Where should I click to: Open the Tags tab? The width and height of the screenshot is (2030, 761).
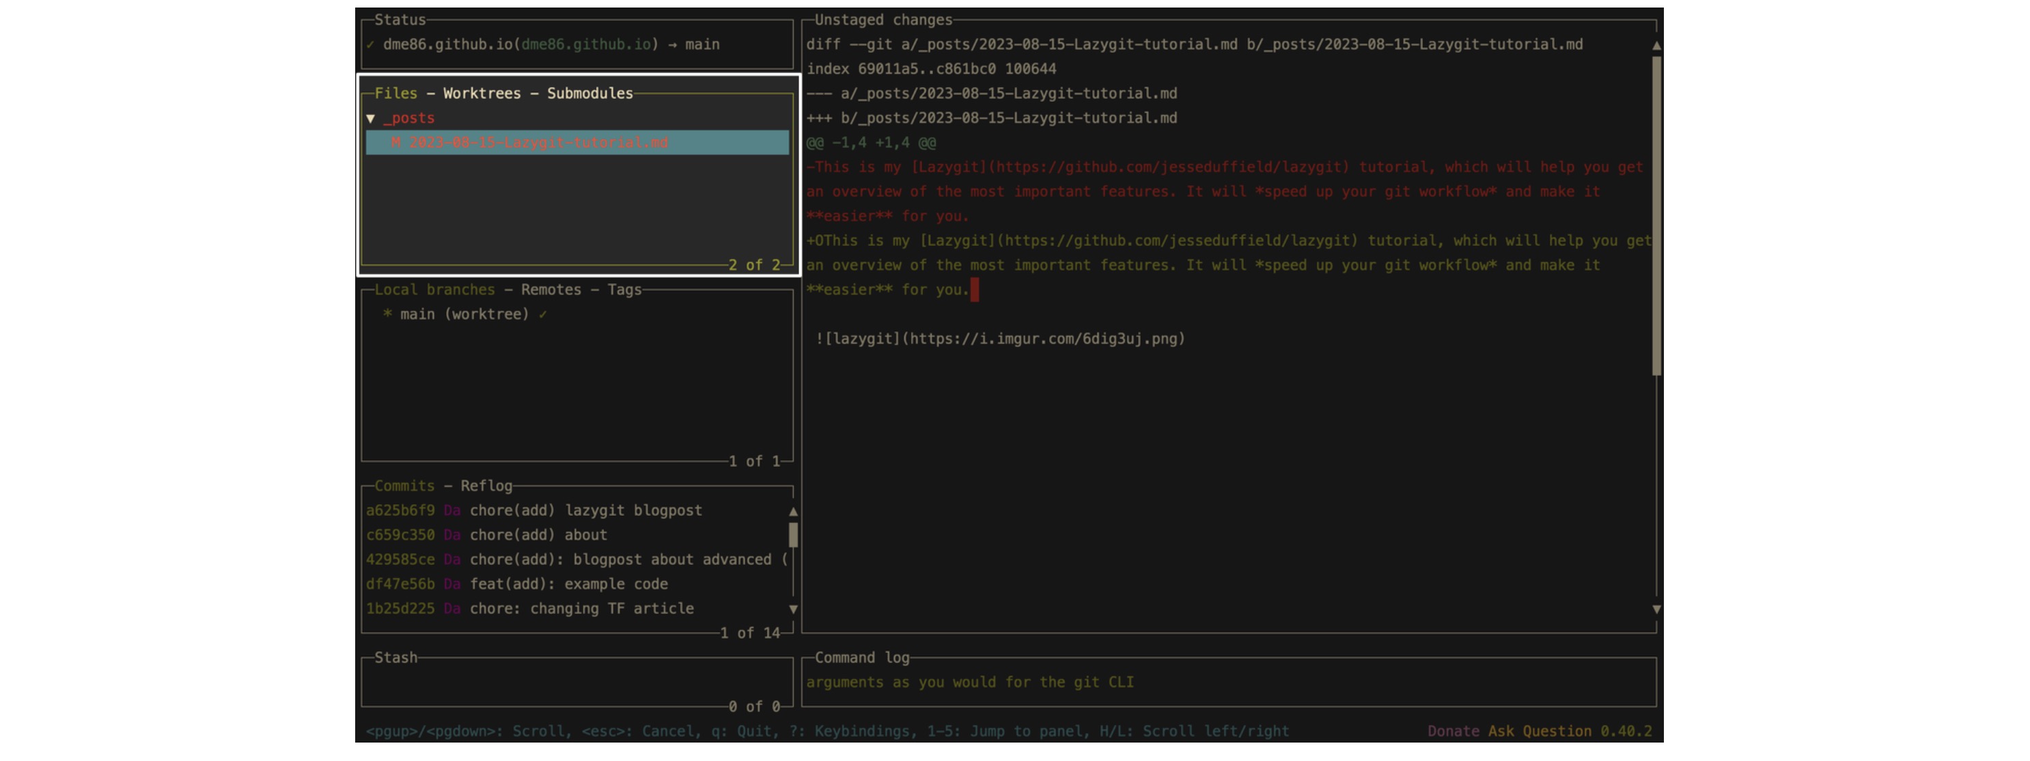click(x=624, y=289)
